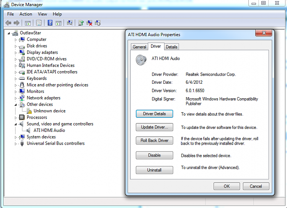Maximize the Device Manager window
This screenshot has height=208, width=287.
263,3
